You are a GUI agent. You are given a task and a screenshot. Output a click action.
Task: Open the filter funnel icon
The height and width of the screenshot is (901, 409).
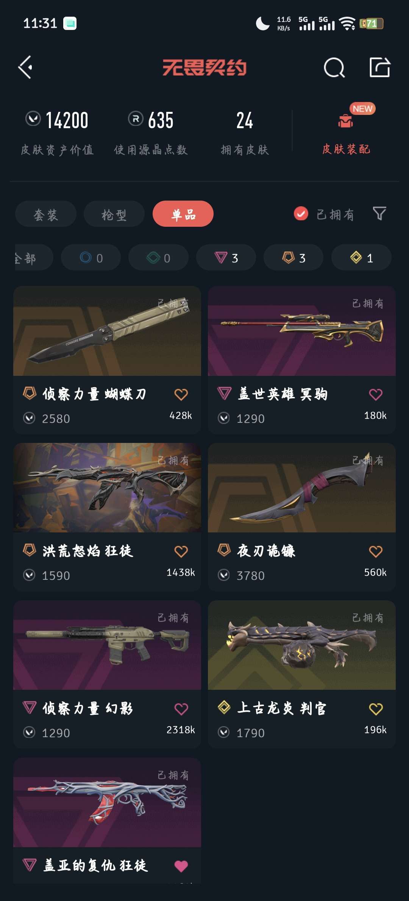[379, 213]
